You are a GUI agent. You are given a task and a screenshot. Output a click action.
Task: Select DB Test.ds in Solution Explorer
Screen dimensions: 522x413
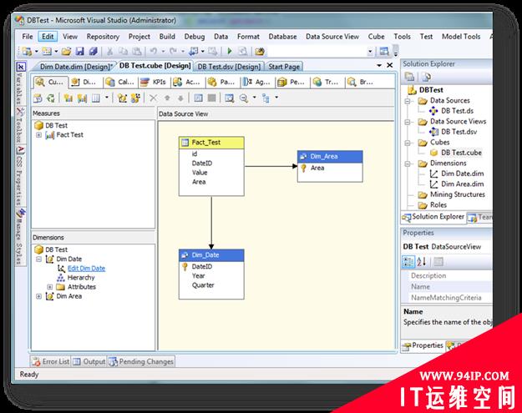[x=457, y=111]
